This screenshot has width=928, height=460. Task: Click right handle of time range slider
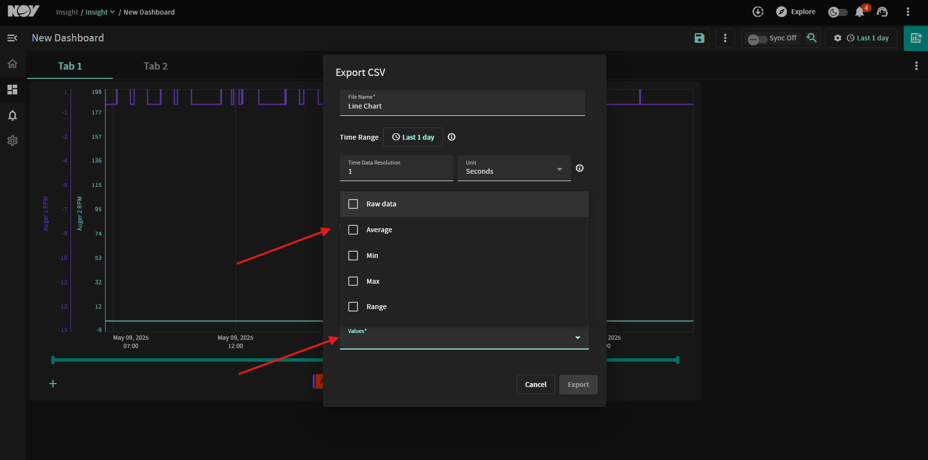click(678, 360)
